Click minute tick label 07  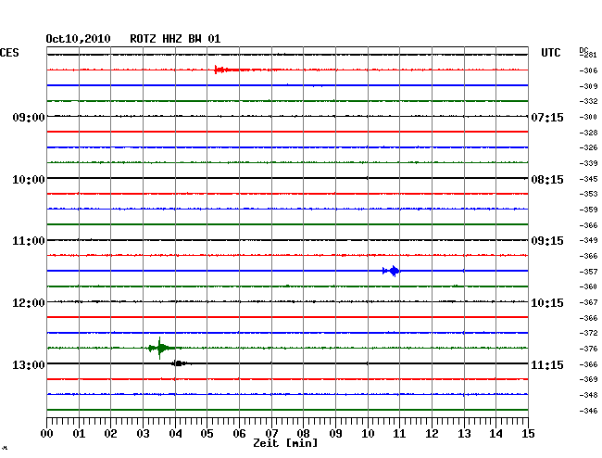[271, 434]
